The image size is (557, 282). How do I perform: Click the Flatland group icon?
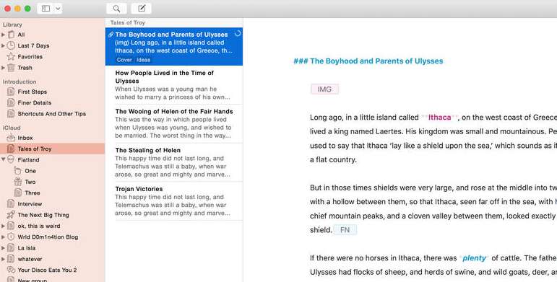(11, 159)
